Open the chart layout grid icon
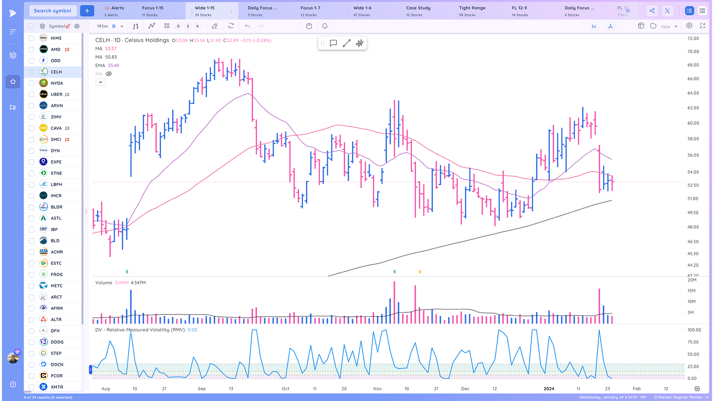This screenshot has width=714, height=401. 167,26
